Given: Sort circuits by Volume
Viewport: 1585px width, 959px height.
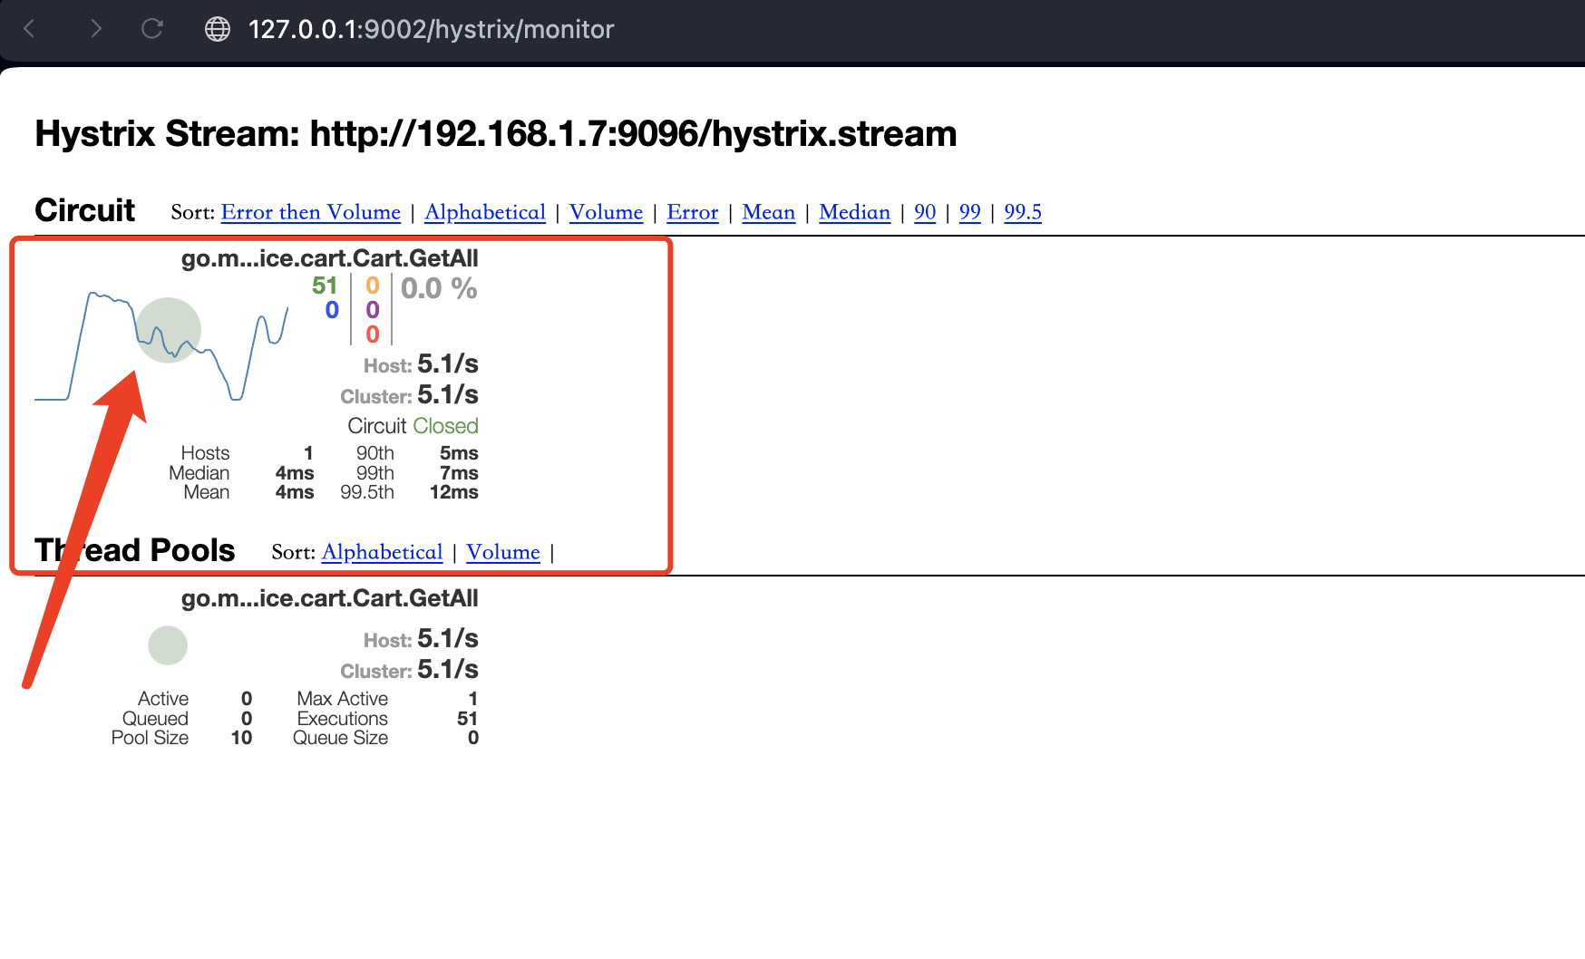Looking at the screenshot, I should click(606, 212).
